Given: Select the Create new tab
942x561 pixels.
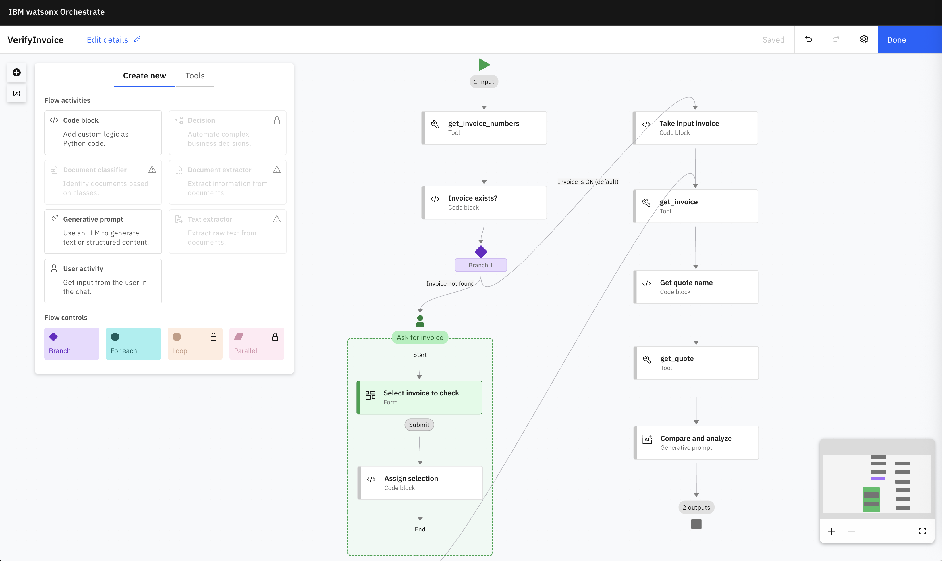Looking at the screenshot, I should (x=144, y=76).
